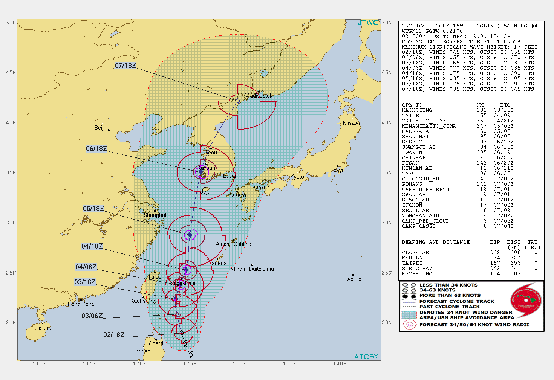Click the '03/06Z' forecast time label

coord(92,316)
